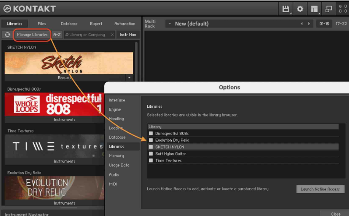Click the minimize view window icon
Image resolution: width=349 pixels, height=216 pixels.
point(328,9)
